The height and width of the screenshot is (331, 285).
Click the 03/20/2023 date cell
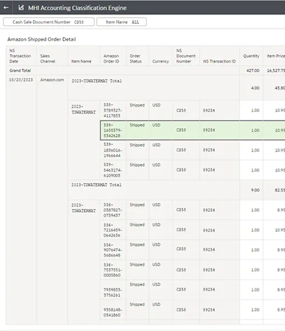(x=21, y=80)
